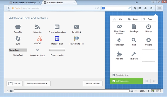167x97 pixels.
Task: Select the New Private Tab mask icon
Action: click(76, 39)
